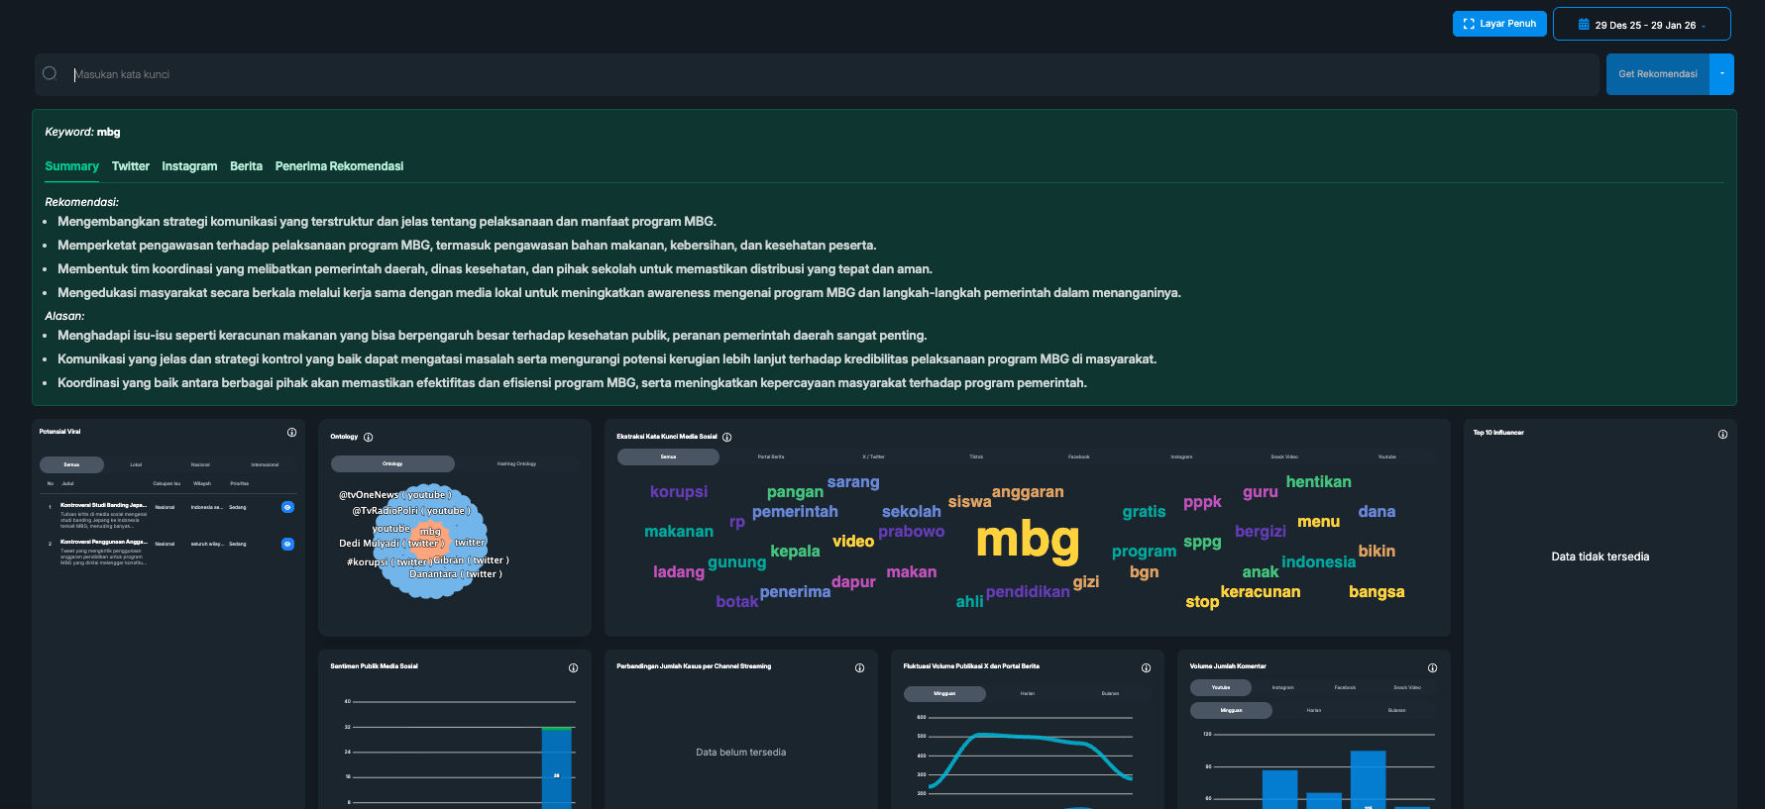Screen dimensions: 1765x809
Task: Select Youtube in Volume Jumlah Komentar
Action: 1221,687
